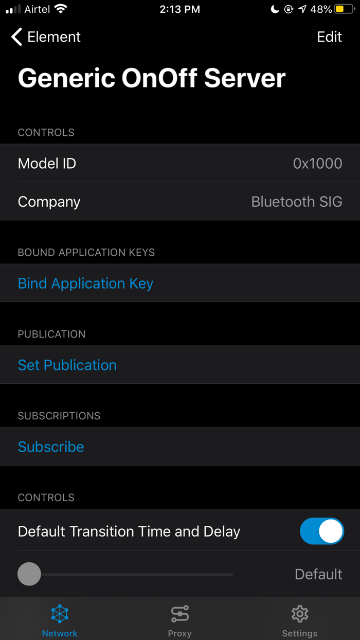Image resolution: width=360 pixels, height=640 pixels.
Task: Open Bind Application Key
Action: (x=85, y=283)
